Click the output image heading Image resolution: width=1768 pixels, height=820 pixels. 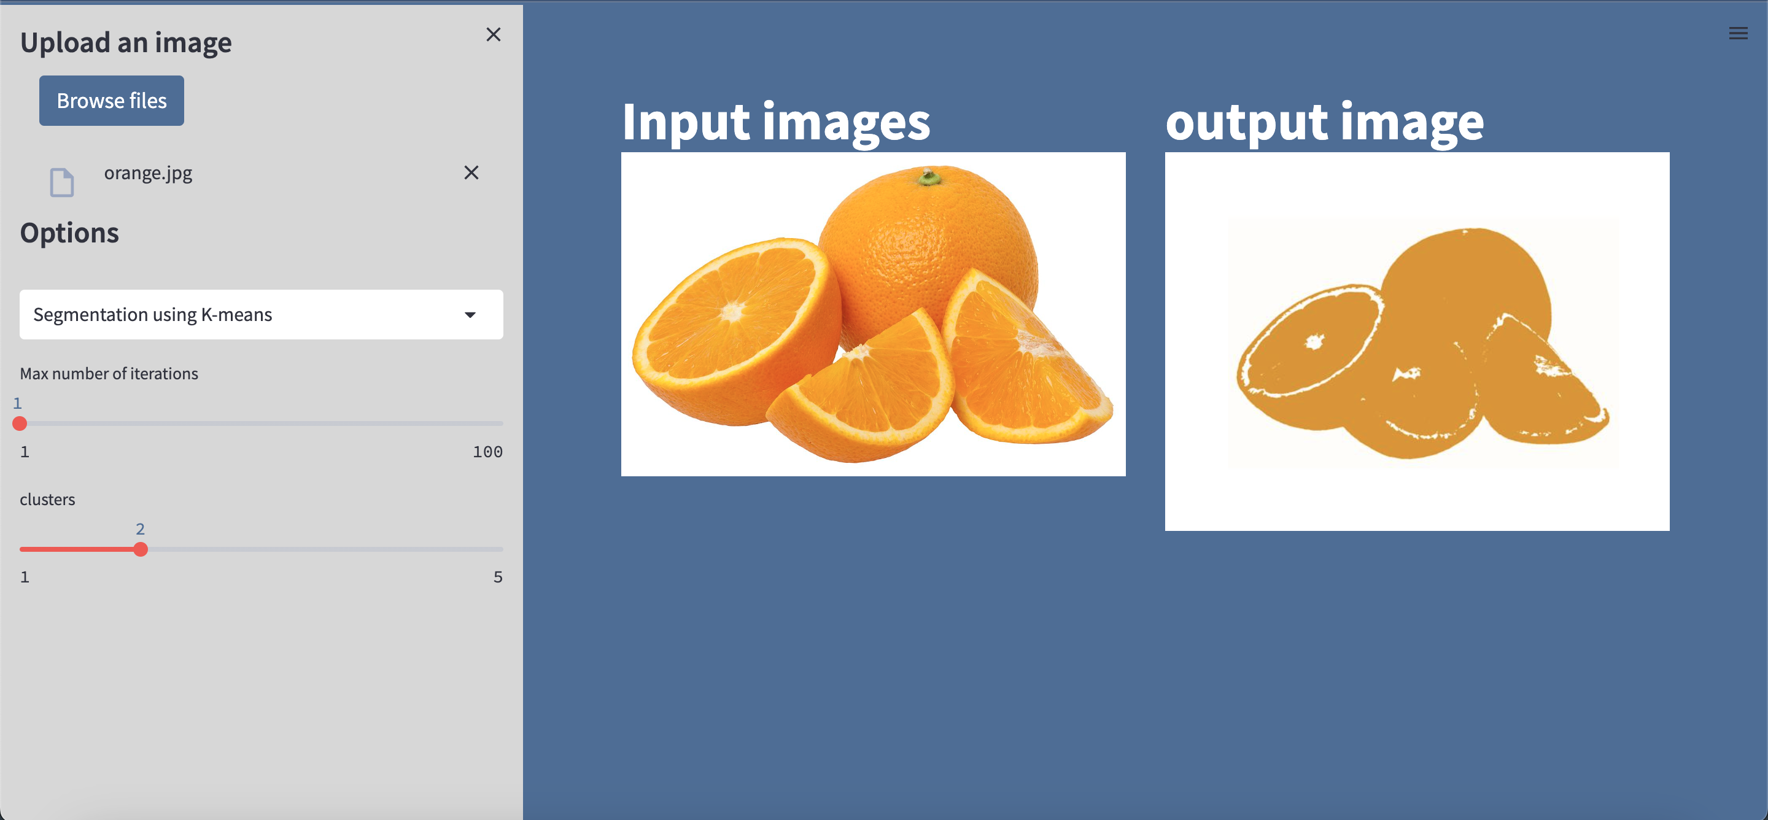[1324, 122]
